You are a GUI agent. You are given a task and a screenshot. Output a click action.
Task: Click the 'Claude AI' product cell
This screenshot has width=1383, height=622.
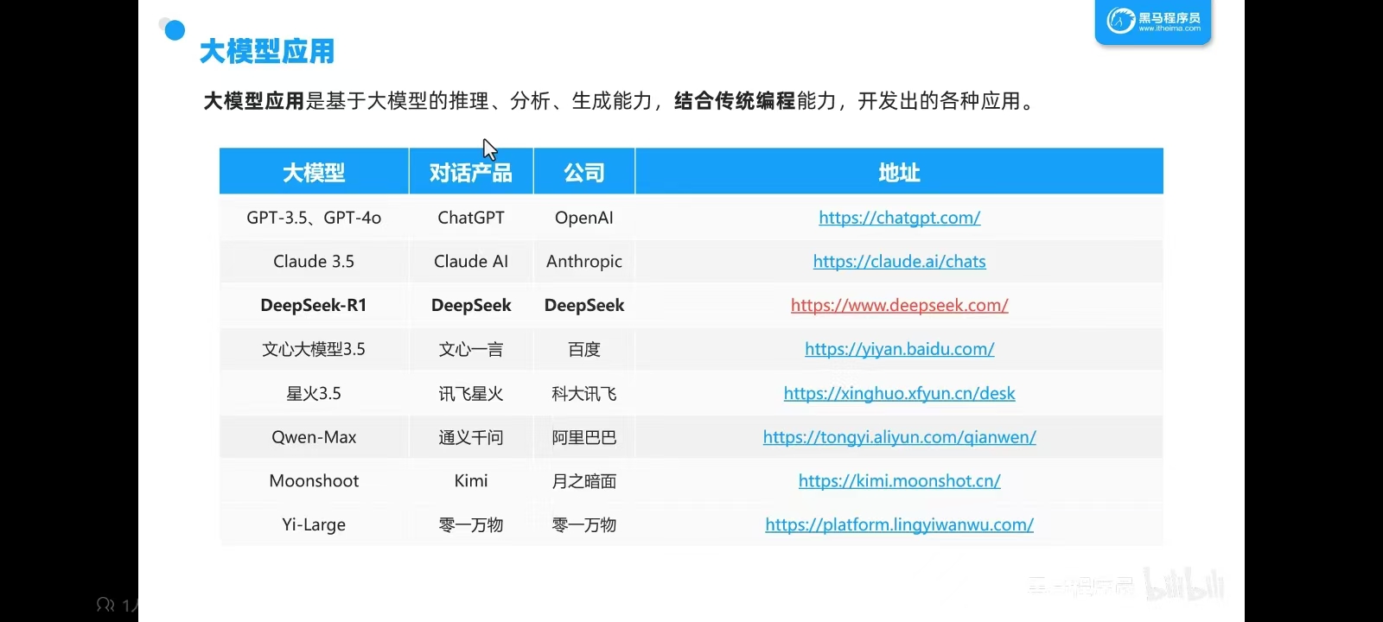pos(471,261)
